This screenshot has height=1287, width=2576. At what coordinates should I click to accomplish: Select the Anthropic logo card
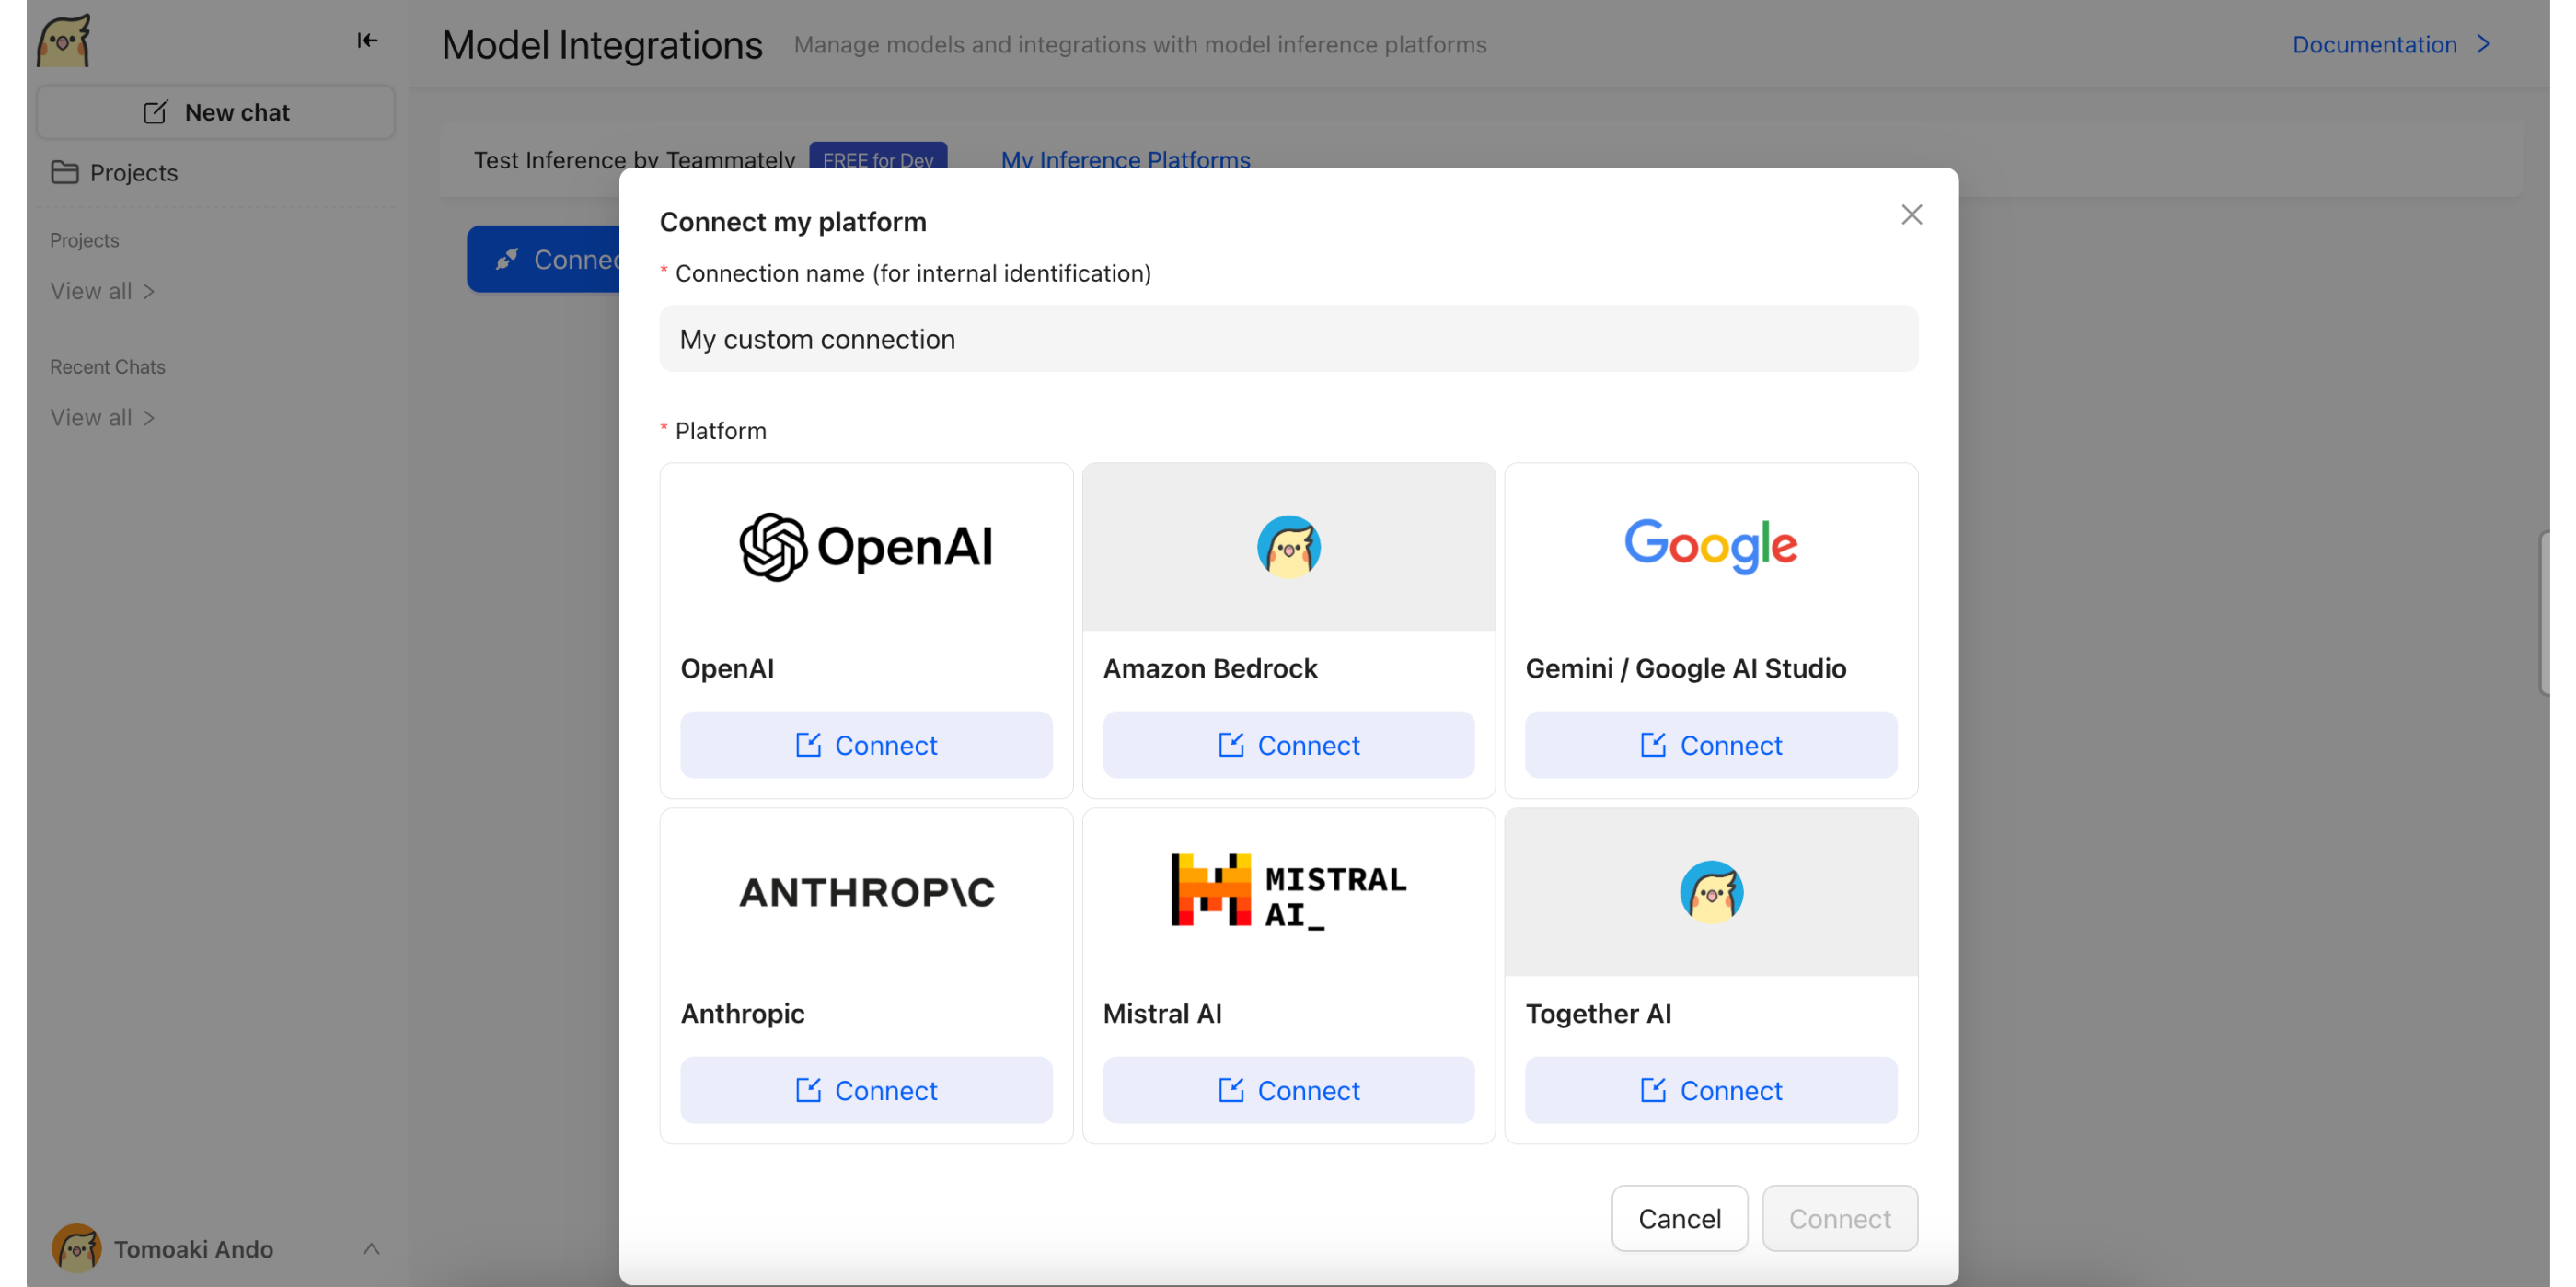tap(866, 892)
